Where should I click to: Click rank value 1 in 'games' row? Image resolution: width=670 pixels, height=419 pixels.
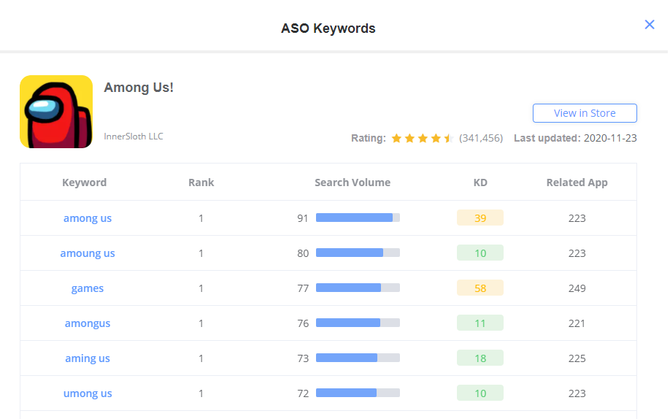[201, 288]
